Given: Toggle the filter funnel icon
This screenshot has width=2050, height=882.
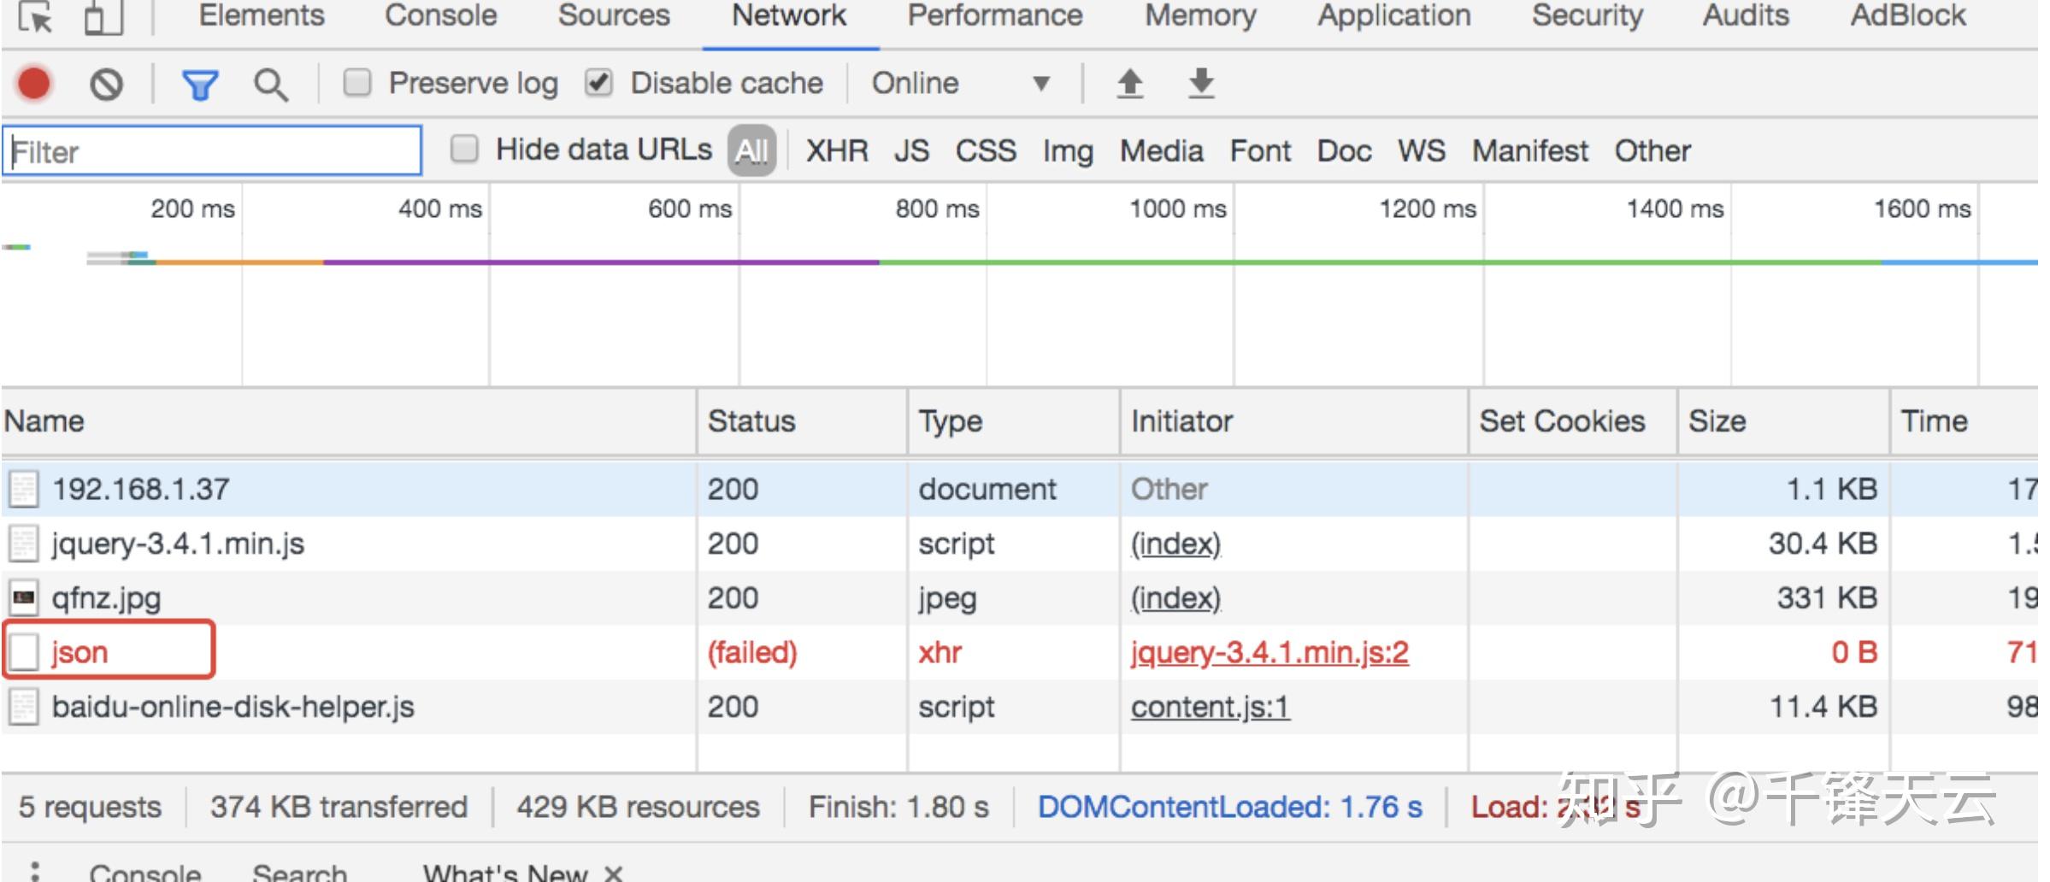Looking at the screenshot, I should (x=200, y=85).
